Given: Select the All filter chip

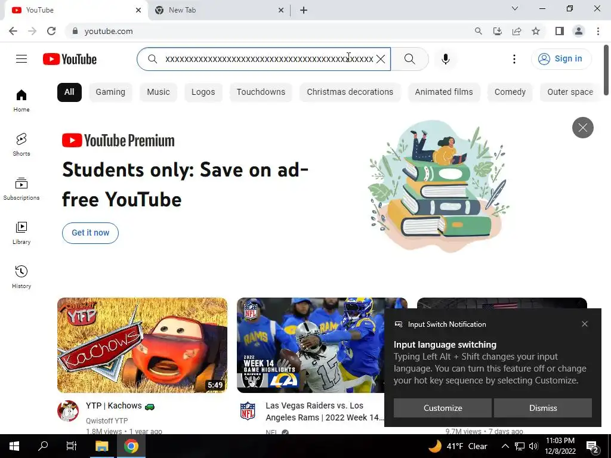Looking at the screenshot, I should [x=69, y=92].
